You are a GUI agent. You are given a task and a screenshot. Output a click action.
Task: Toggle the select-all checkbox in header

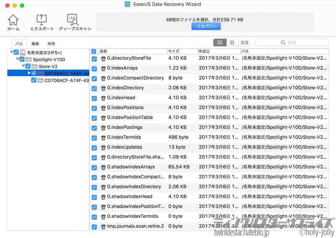coord(94,51)
